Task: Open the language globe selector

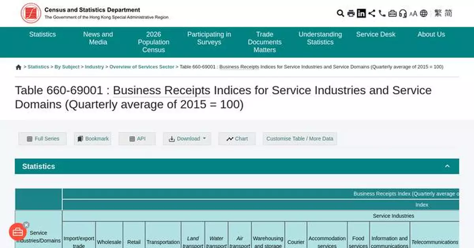Action: click(x=424, y=13)
